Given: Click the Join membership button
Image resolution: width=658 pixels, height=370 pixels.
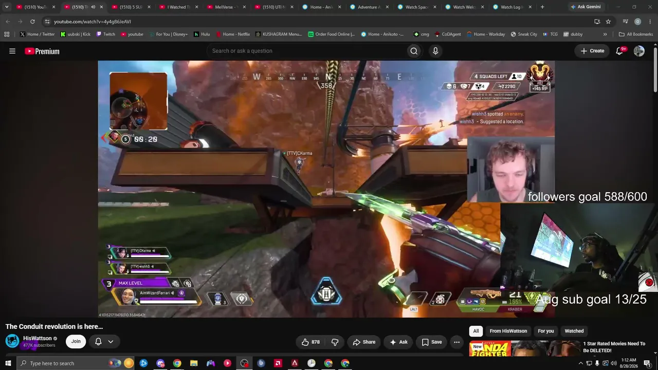Looking at the screenshot, I should pyautogui.click(x=76, y=341).
